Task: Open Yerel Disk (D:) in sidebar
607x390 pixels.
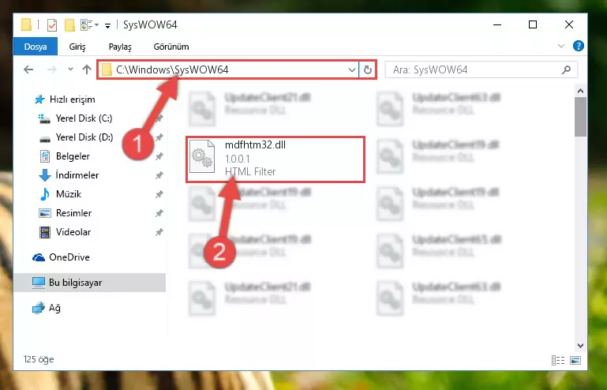Action: pyautogui.click(x=84, y=137)
